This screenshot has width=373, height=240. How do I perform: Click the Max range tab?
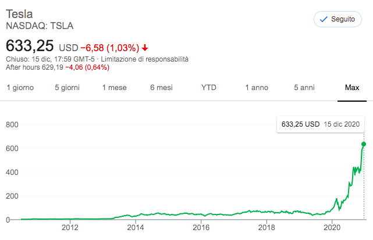[351, 88]
